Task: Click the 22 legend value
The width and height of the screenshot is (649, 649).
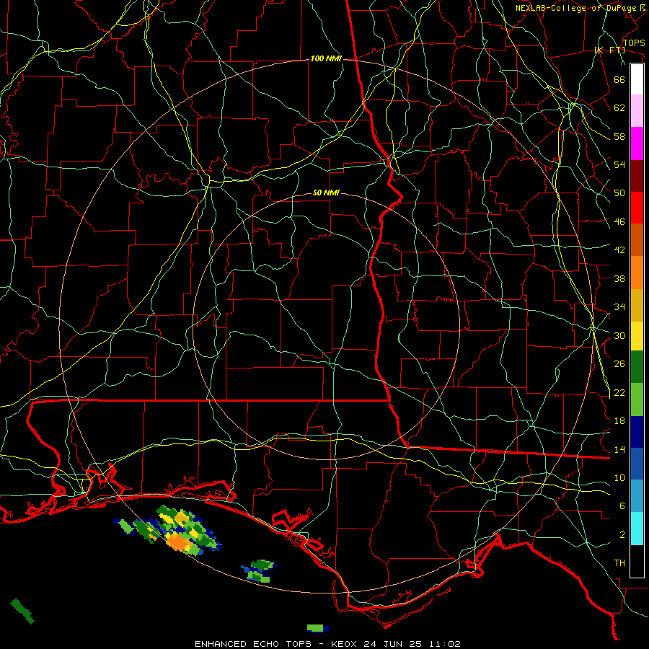Action: click(x=619, y=393)
